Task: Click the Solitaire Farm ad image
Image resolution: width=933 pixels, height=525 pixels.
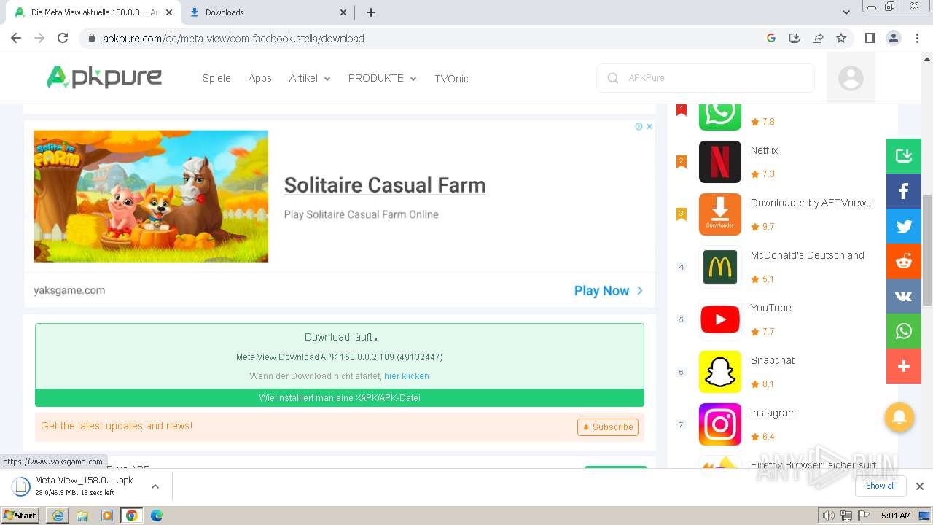Action: 151,196
